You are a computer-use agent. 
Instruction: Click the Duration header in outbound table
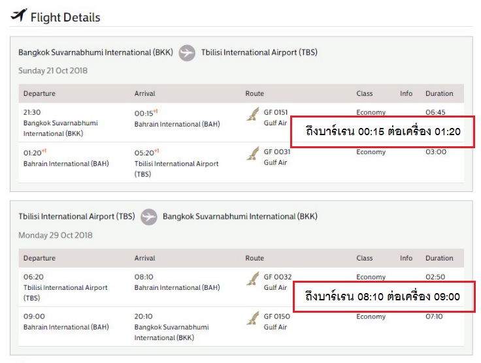(439, 93)
